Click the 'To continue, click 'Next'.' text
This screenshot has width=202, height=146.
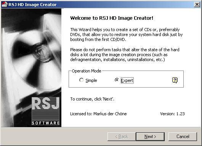[92, 99]
